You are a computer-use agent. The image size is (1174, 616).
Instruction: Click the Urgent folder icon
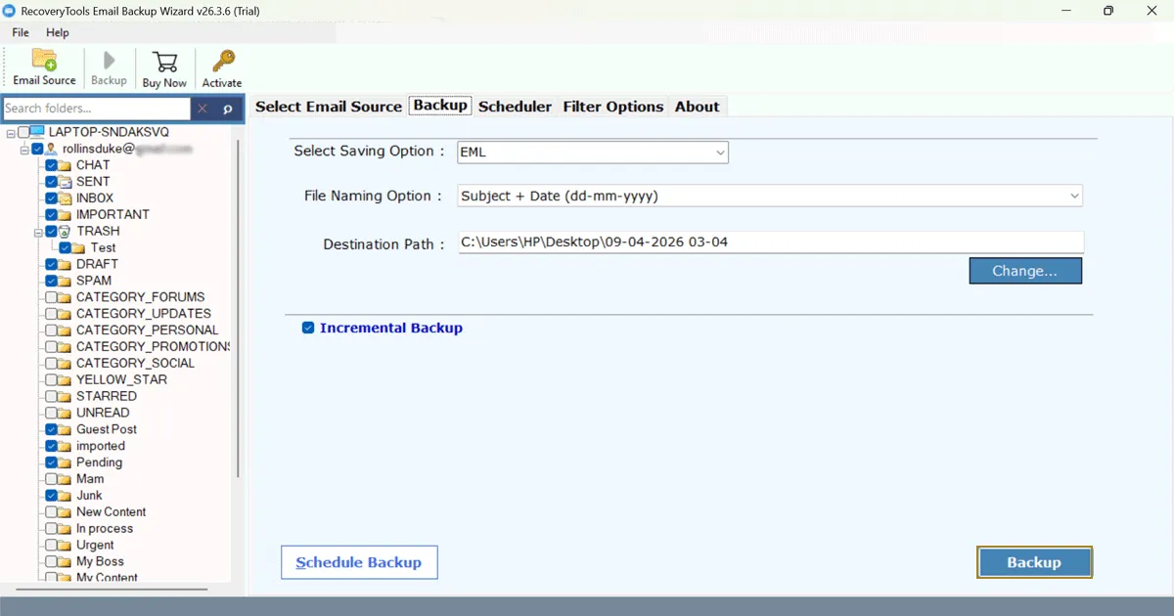[x=66, y=545]
